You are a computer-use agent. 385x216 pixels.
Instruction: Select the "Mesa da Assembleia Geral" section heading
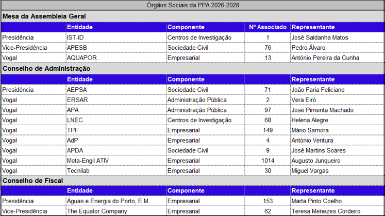click(x=44, y=16)
